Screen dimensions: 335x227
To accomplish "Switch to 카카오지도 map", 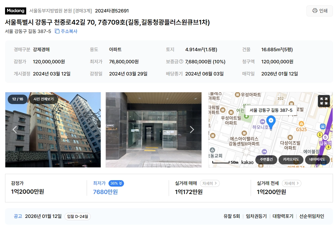I will [291, 160].
